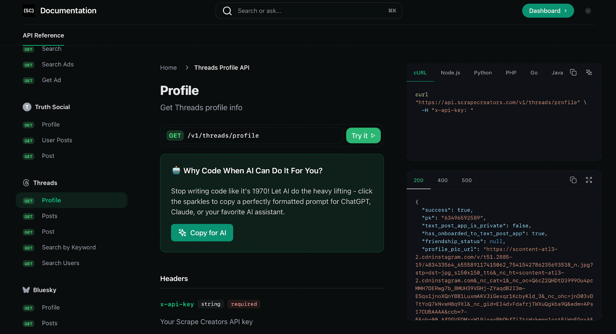Open the Dashboard button
Viewport: 616px width, 334px height.
point(548,11)
